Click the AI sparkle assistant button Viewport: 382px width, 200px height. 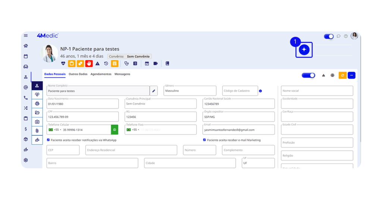pyautogui.click(x=304, y=50)
